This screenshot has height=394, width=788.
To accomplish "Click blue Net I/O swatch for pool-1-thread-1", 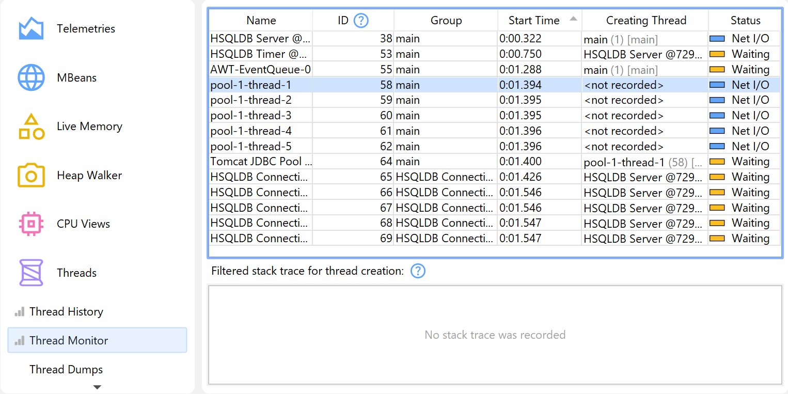I will click(x=717, y=85).
